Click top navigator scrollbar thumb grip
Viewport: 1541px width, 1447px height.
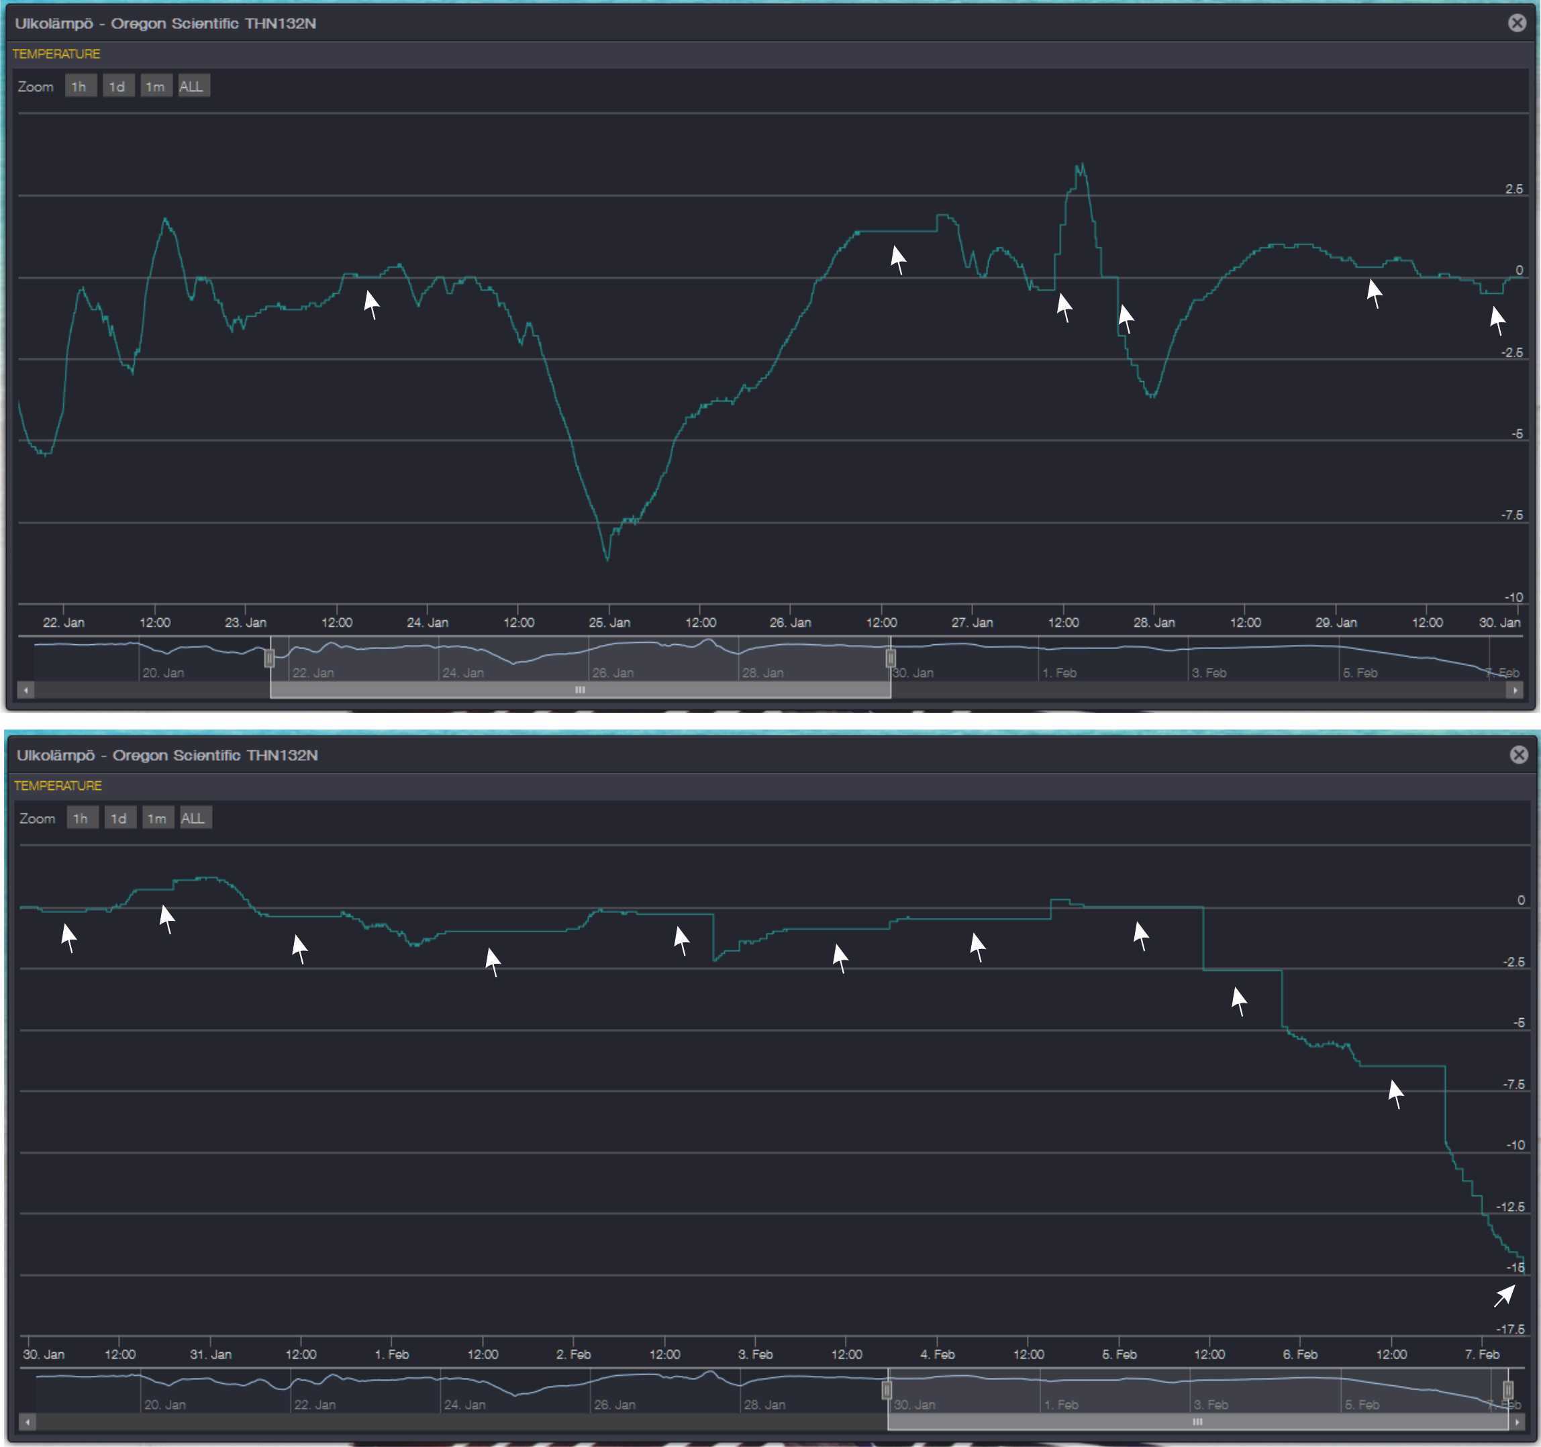click(x=580, y=690)
